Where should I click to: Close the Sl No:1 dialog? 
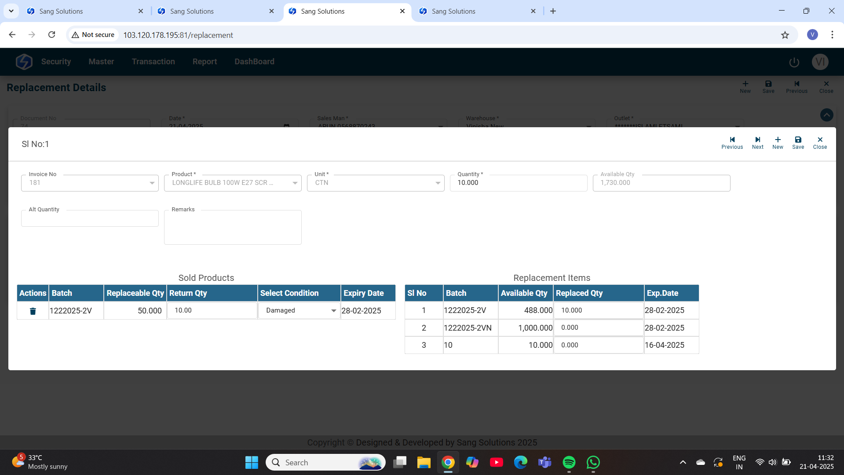click(x=820, y=143)
